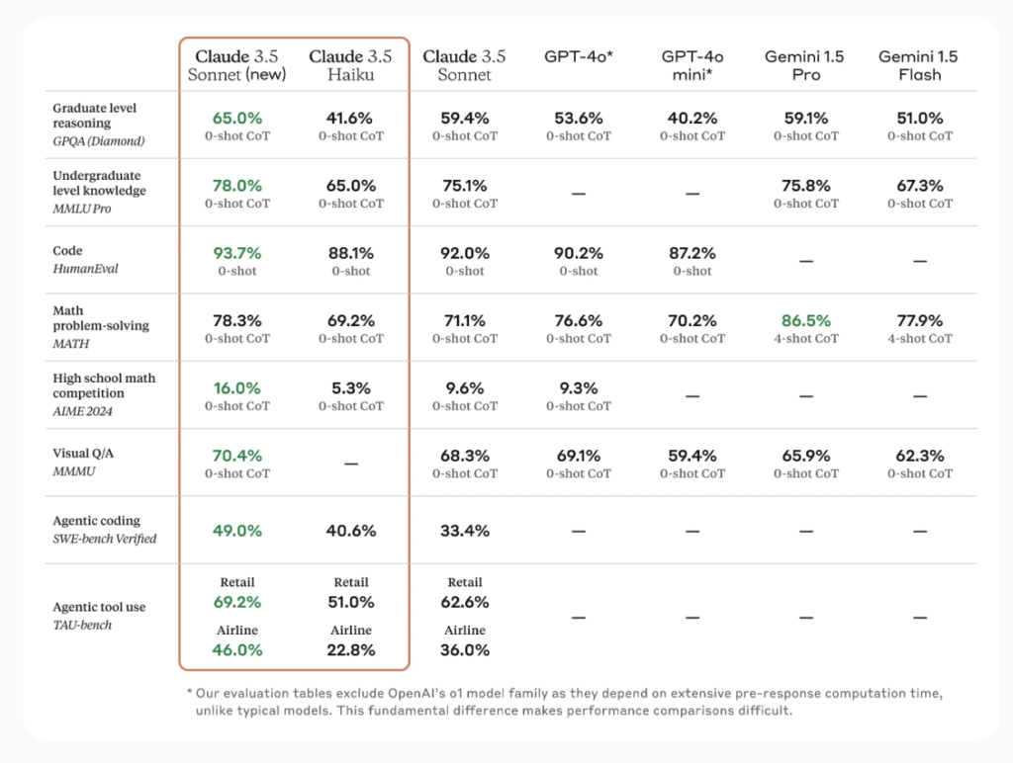
Task: Select the 22.8% Airline score for Haiku
Action: tap(351, 650)
